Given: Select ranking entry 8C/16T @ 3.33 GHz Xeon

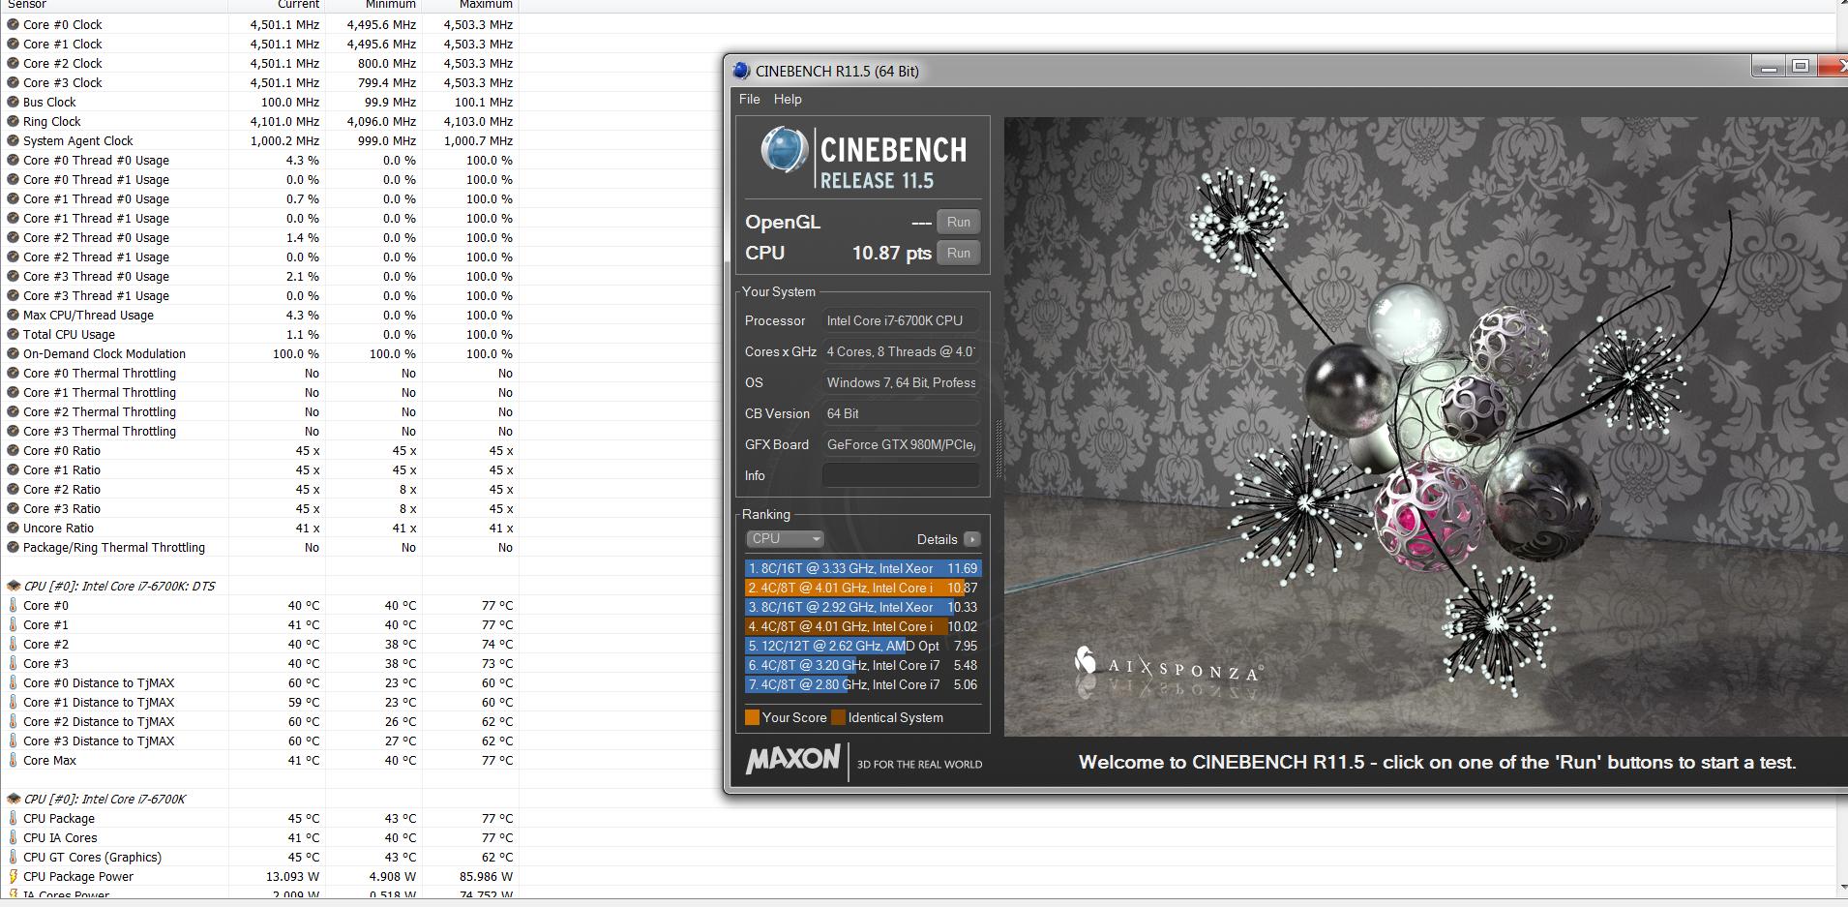Looking at the screenshot, I should click(x=862, y=568).
